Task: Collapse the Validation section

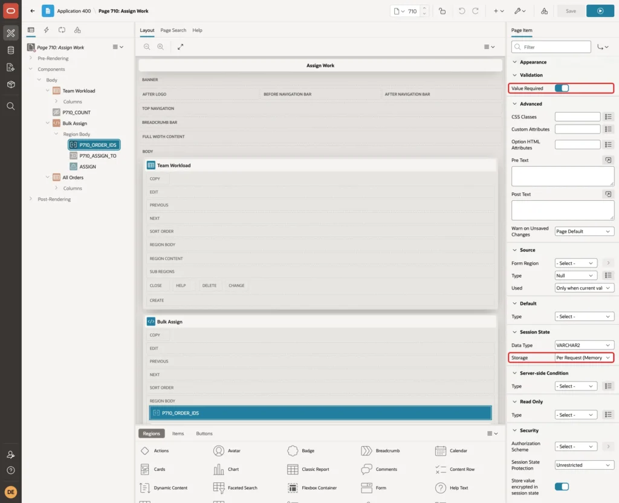Action: [514, 75]
